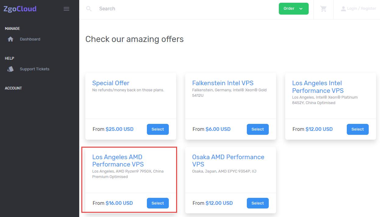Click the $25.00 USD price text
Screen dimensions: 380x217
[119, 129]
